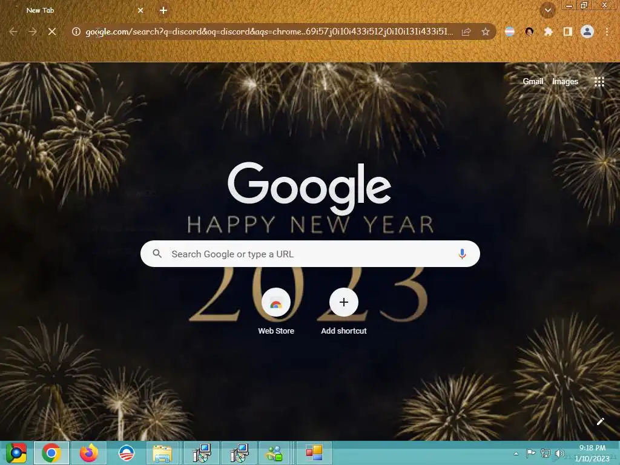This screenshot has width=620, height=465.
Task: Click the browser back arrow
Action: (x=13, y=31)
